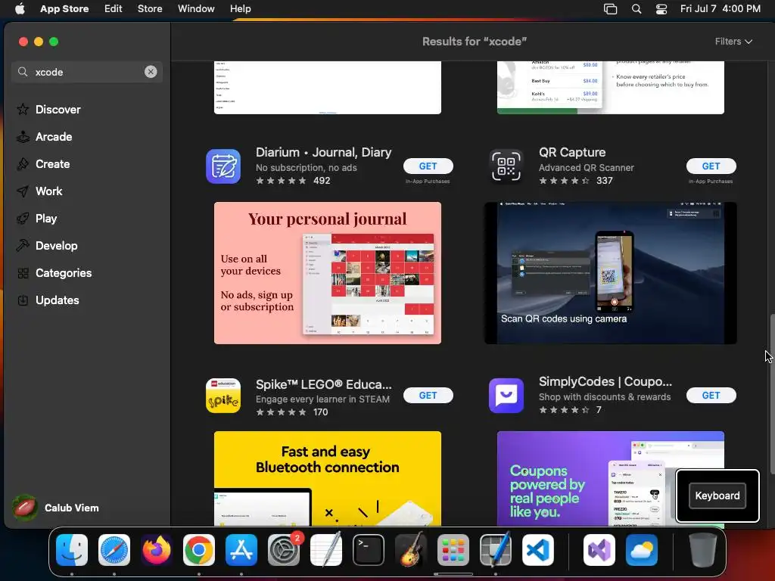Open the Spike LEGO Education title

(324, 384)
